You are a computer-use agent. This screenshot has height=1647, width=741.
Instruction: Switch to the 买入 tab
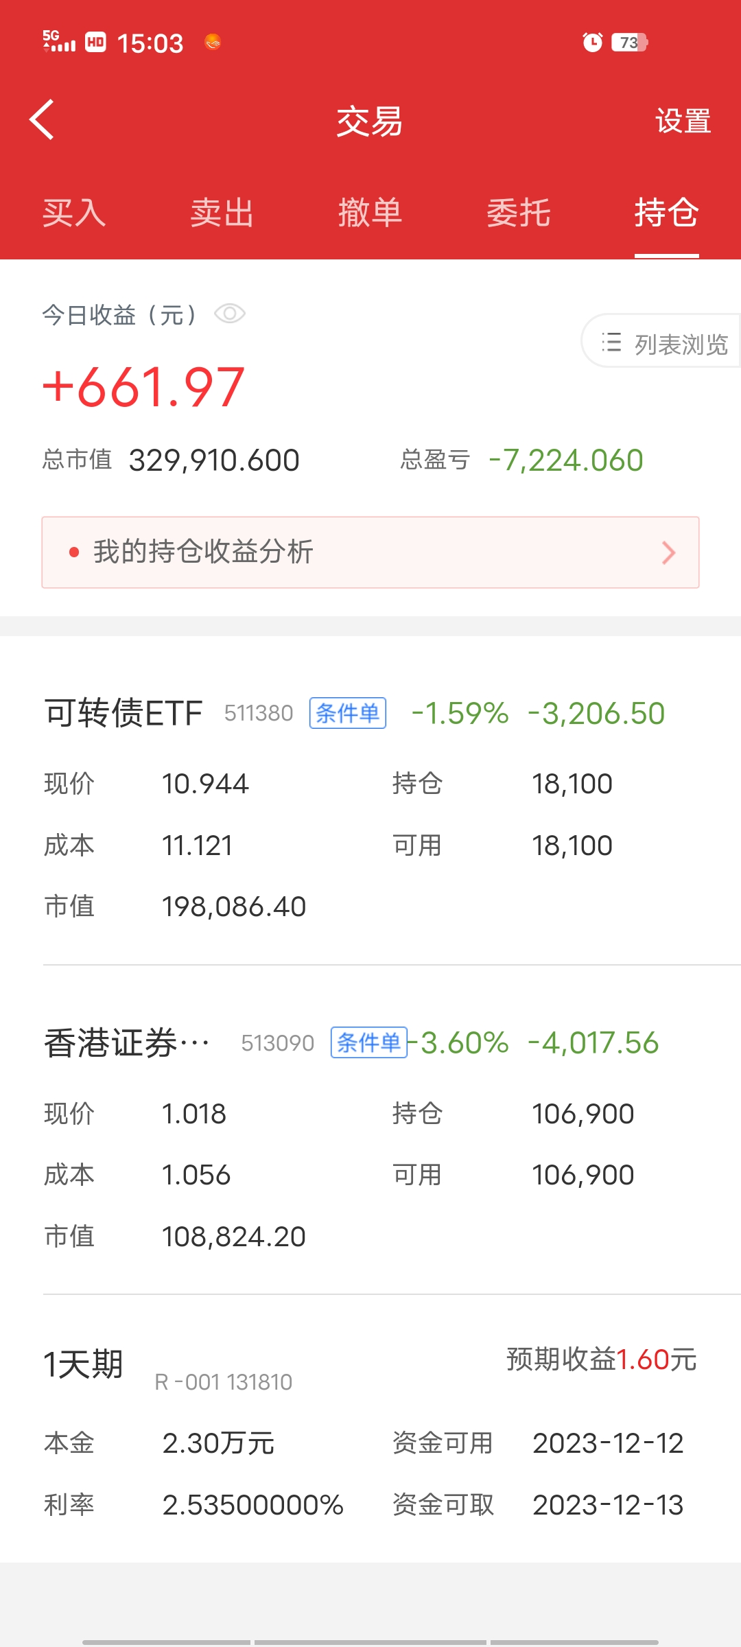(x=74, y=213)
